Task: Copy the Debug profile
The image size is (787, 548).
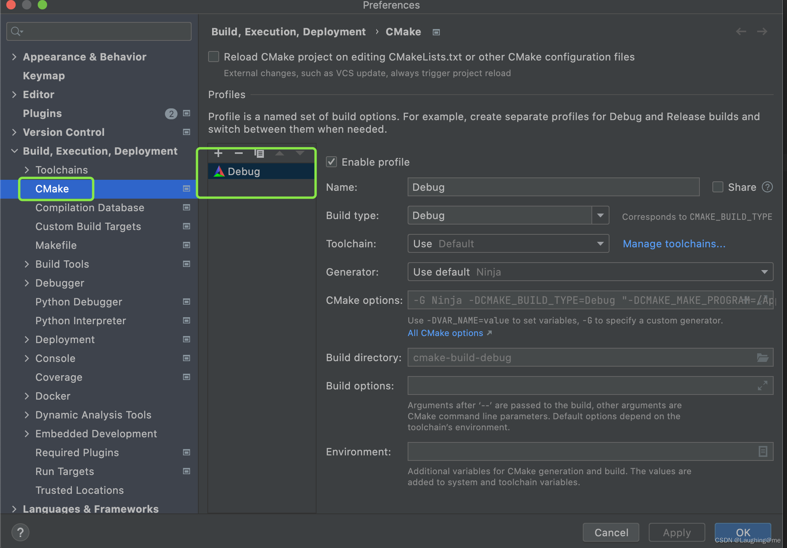Action: tap(260, 153)
